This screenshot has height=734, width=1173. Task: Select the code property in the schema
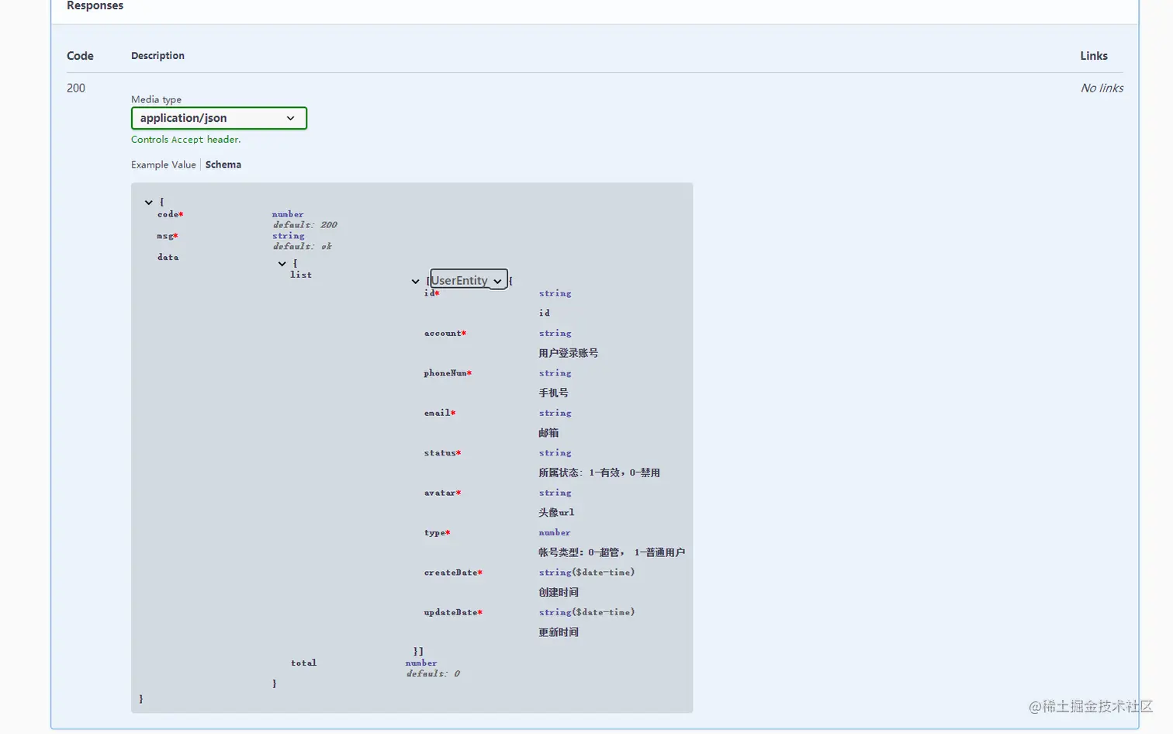click(x=169, y=214)
